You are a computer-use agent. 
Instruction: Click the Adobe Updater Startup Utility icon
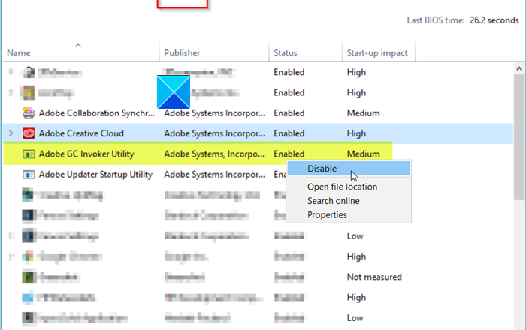[x=29, y=175]
